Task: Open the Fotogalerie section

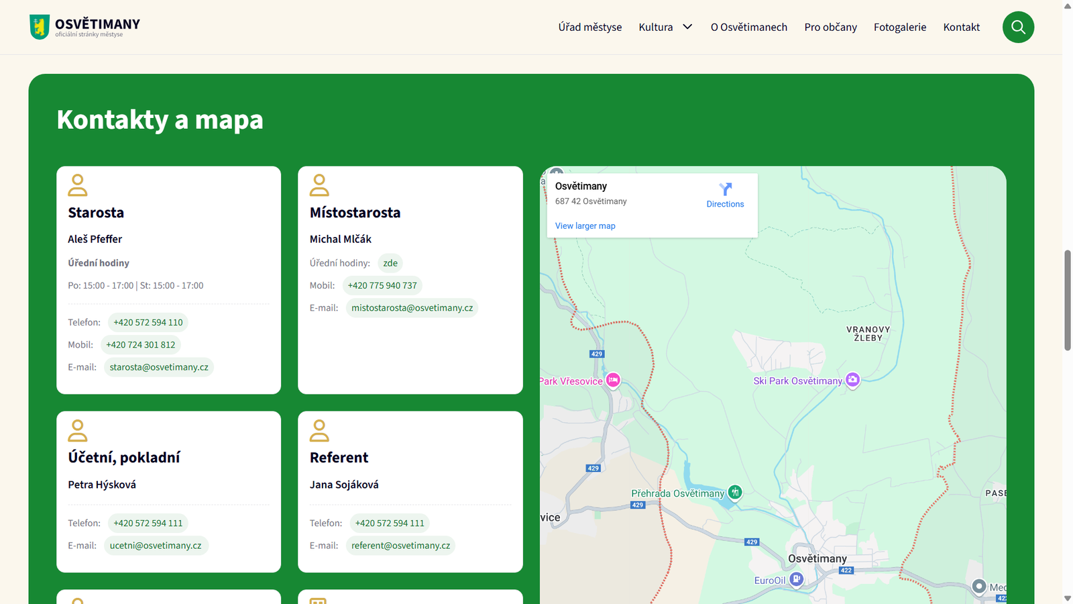Action: pos(899,27)
